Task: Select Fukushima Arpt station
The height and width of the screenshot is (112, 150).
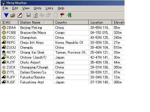Action: (x=32, y=82)
